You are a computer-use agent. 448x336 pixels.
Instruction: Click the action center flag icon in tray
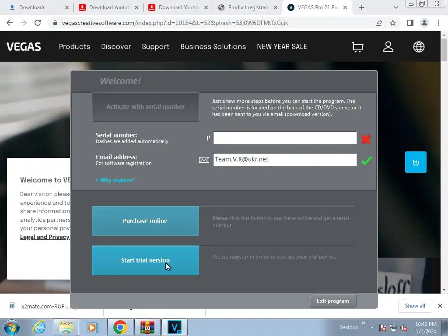click(x=382, y=328)
